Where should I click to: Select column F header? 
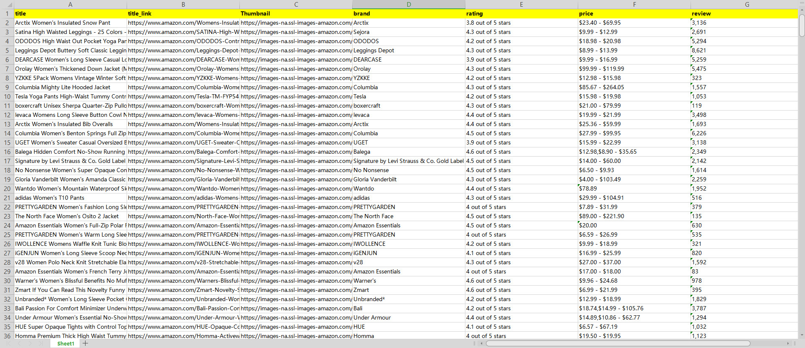pyautogui.click(x=634, y=4)
